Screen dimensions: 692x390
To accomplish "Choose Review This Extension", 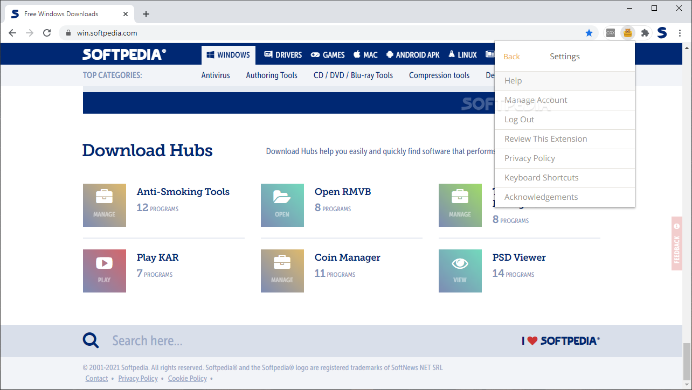I will coord(565,139).
